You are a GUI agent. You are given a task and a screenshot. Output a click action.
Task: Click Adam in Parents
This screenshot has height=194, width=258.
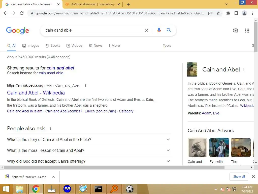click(x=206, y=113)
